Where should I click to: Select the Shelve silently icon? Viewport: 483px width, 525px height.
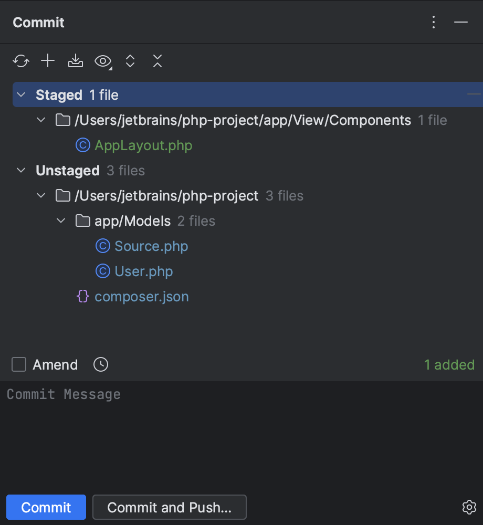75,61
